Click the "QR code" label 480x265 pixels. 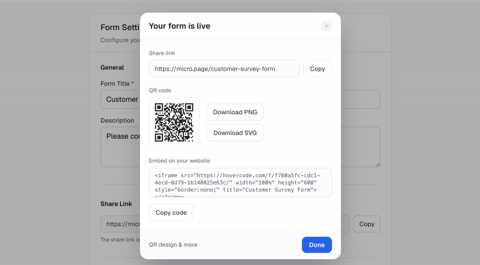[160, 91]
